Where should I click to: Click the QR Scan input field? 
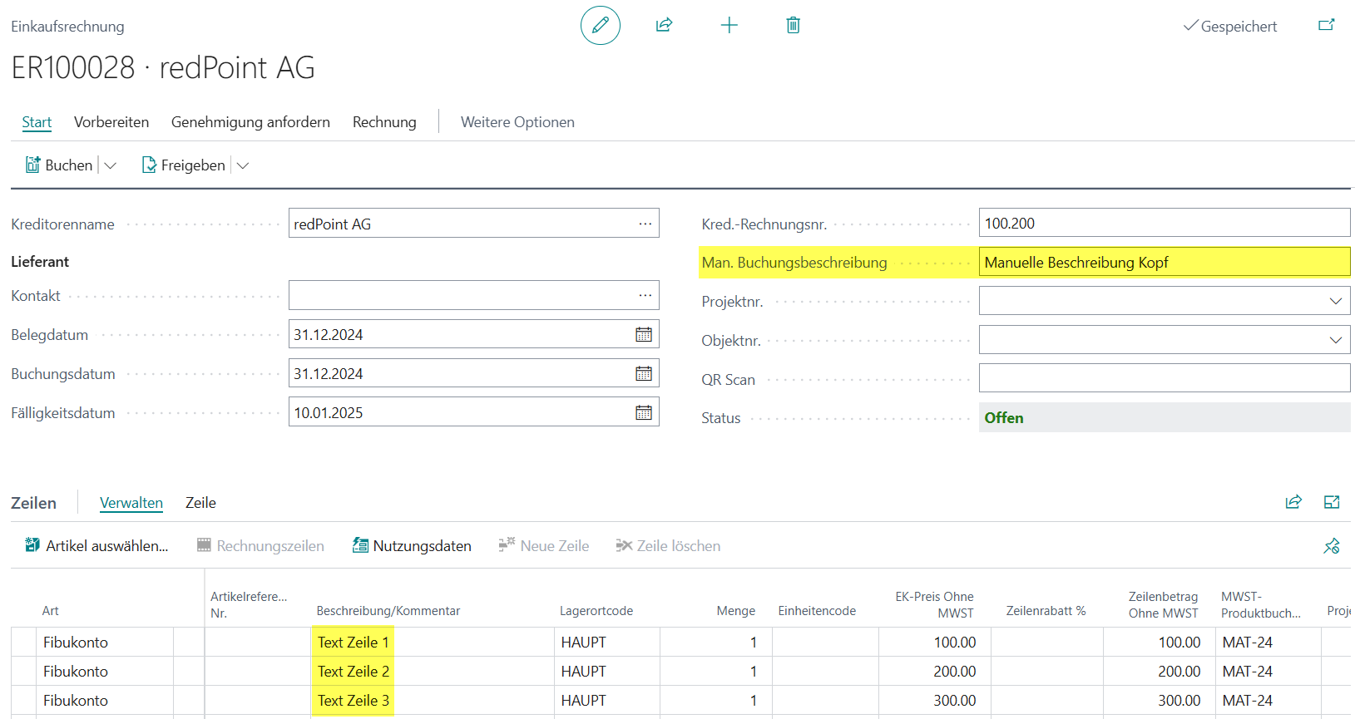coord(1165,378)
